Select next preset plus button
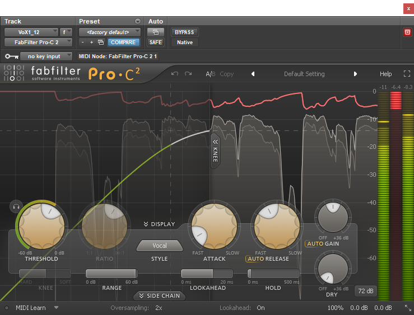The width and height of the screenshot is (414, 315). [x=91, y=42]
